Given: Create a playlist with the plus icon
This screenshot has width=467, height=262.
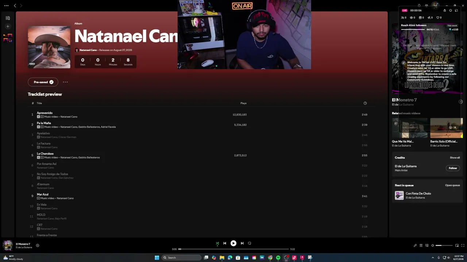Looking at the screenshot, I should pos(8,26).
